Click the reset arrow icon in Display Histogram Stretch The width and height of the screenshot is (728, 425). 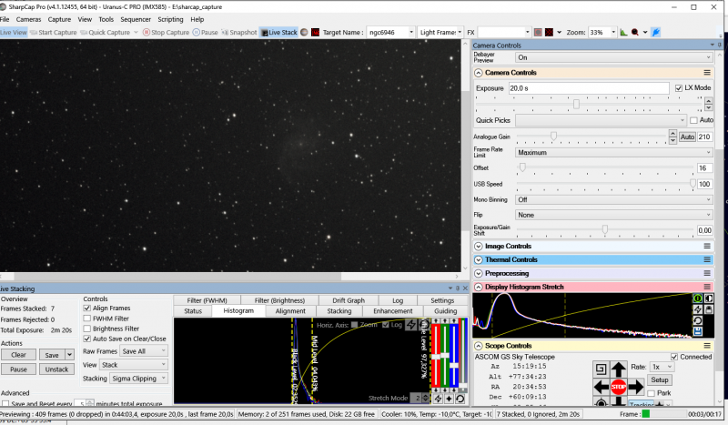point(697,320)
